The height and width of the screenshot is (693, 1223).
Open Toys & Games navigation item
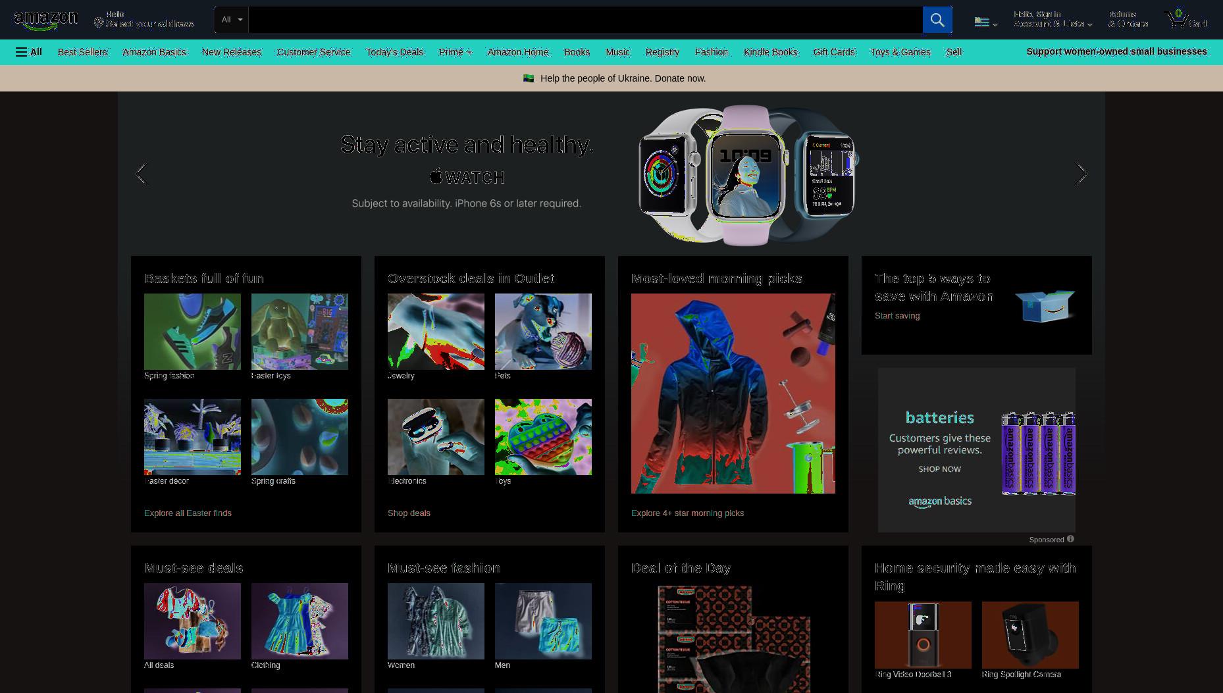tap(900, 52)
